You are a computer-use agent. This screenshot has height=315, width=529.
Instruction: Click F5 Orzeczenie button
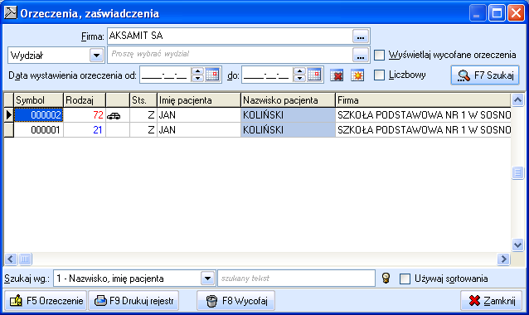coord(46,301)
